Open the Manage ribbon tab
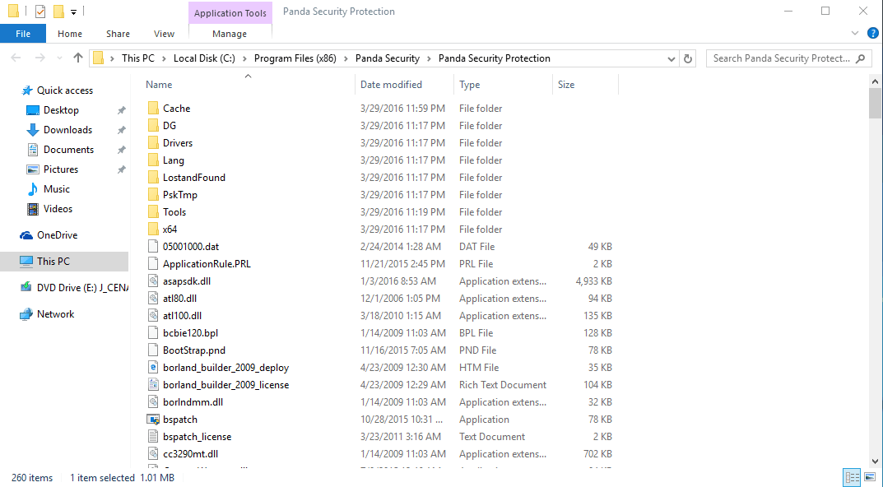 tap(230, 34)
